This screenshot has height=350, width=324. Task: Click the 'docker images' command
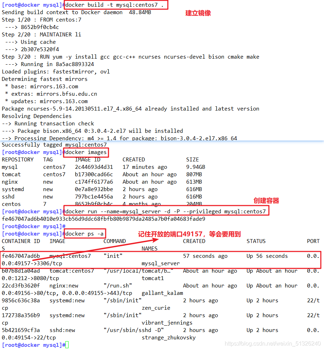[x=86, y=152]
